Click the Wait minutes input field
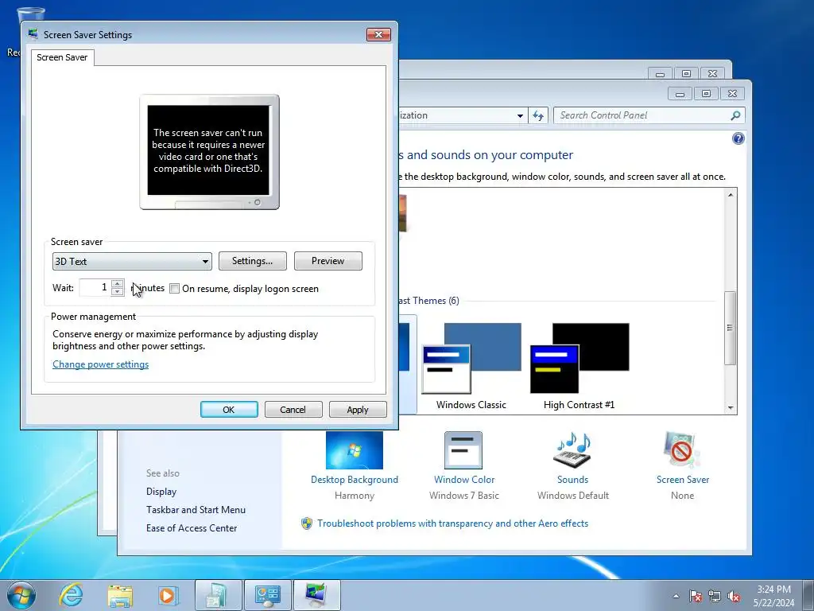 [x=95, y=287]
